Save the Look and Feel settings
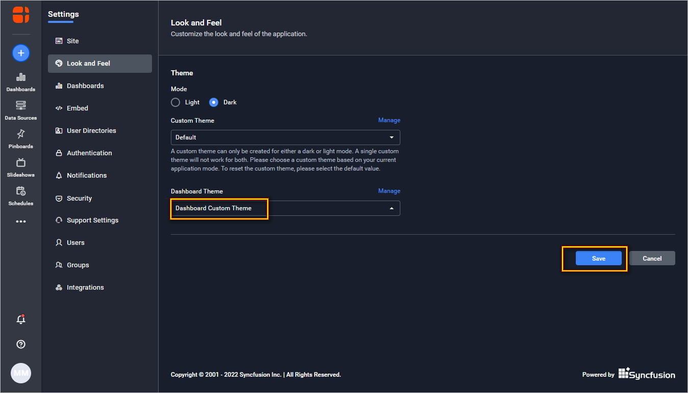 coord(598,259)
